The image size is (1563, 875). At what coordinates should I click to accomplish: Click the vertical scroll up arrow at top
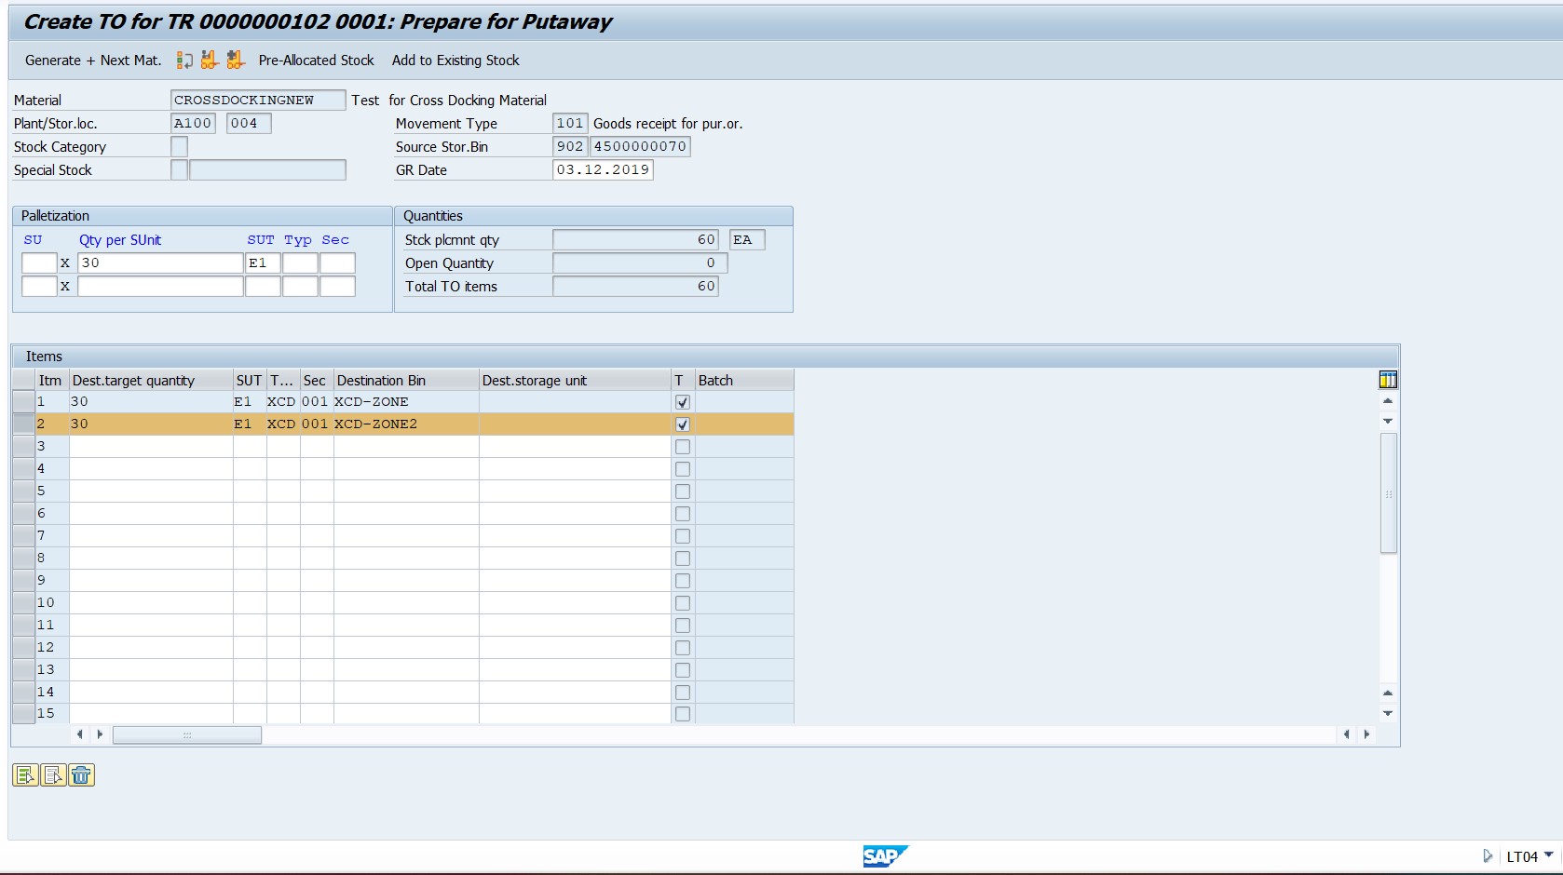click(1388, 401)
